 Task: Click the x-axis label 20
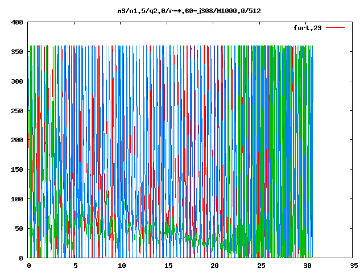215,266
